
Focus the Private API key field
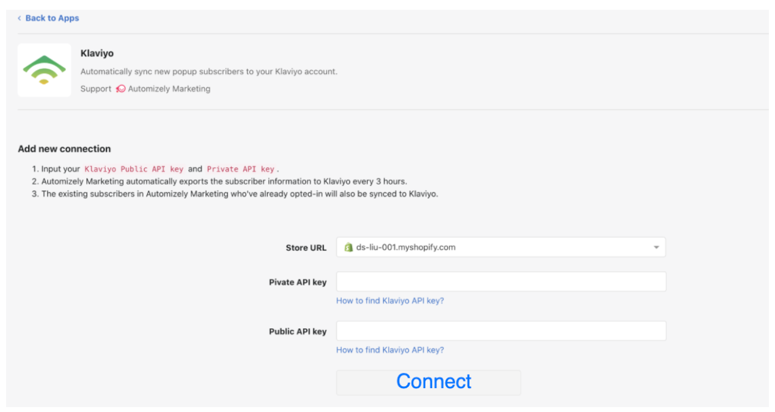(501, 282)
